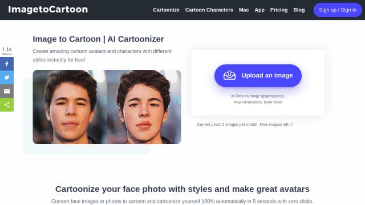365x205 pixels.
Task: Click the Image to Cartoon heading
Action: click(98, 39)
